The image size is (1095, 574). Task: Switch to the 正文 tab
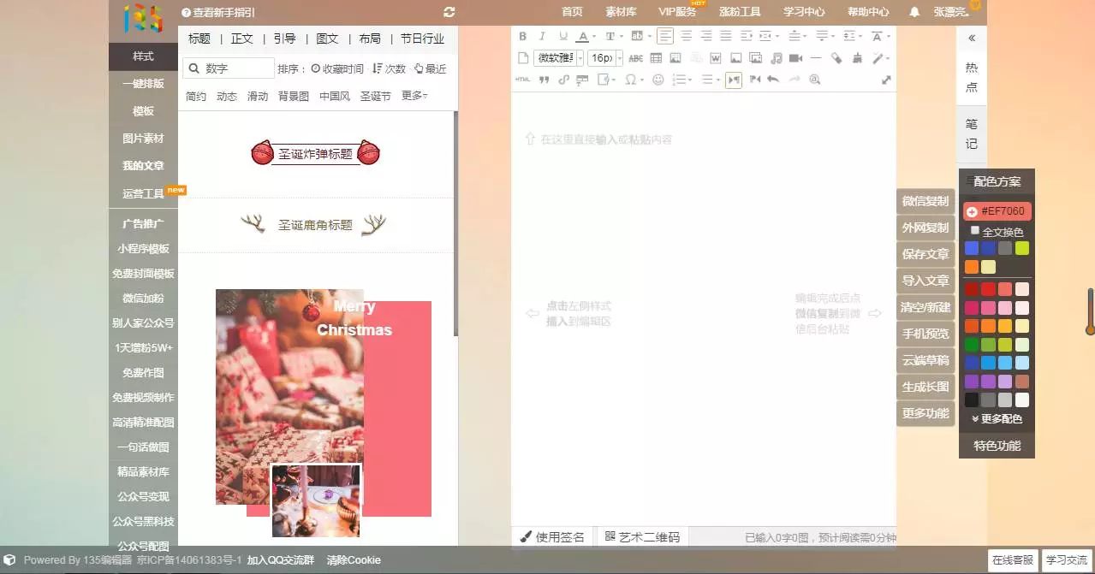point(241,38)
